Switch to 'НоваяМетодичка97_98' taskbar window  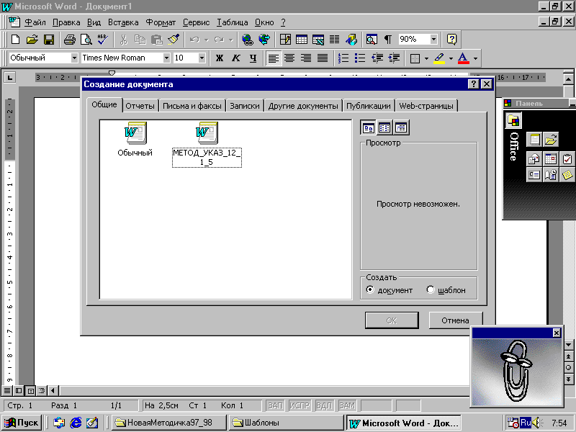click(168, 423)
